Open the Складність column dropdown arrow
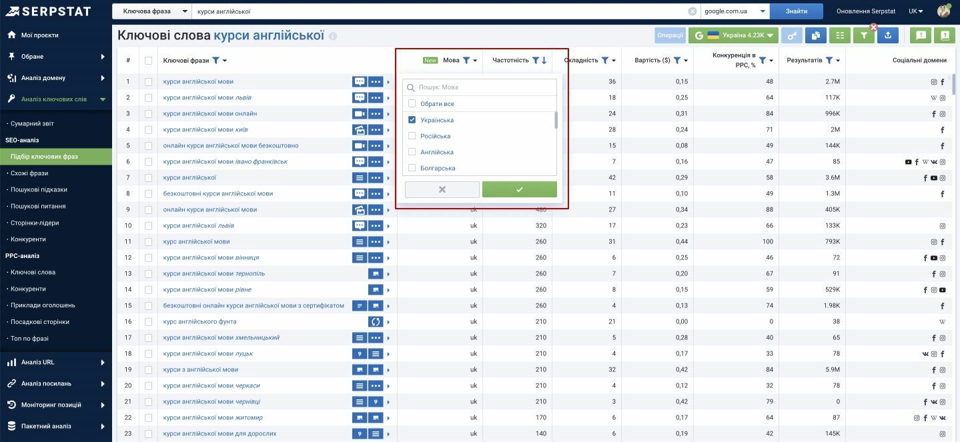Viewport: 960px width, 442px height. 614,61
